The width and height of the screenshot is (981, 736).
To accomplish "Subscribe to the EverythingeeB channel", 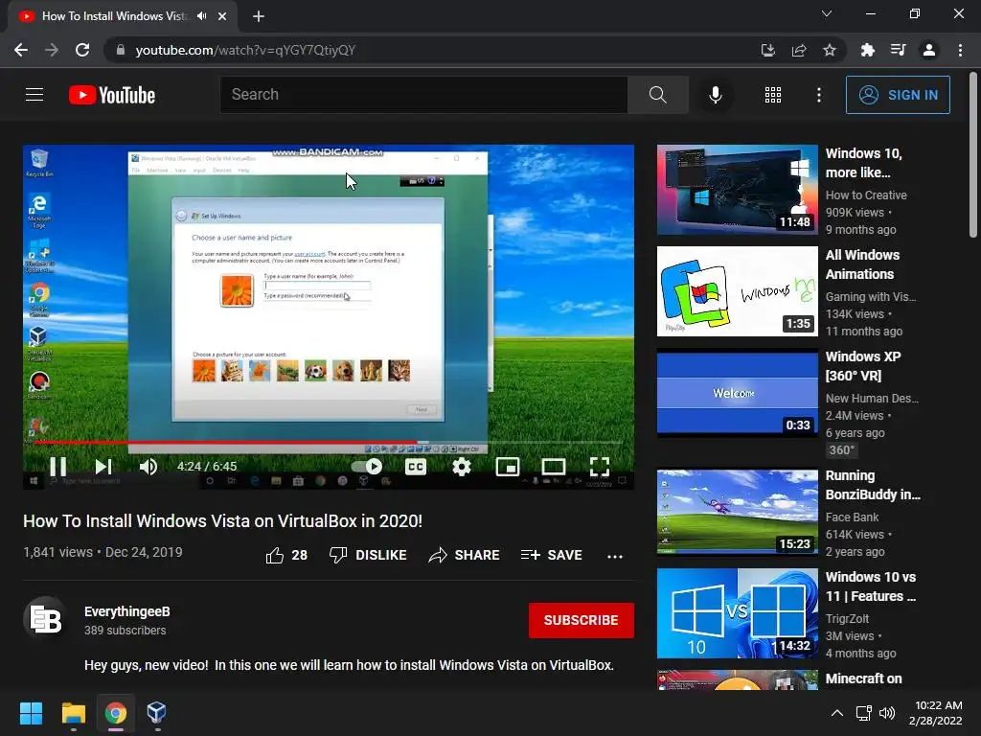I will click(x=582, y=620).
